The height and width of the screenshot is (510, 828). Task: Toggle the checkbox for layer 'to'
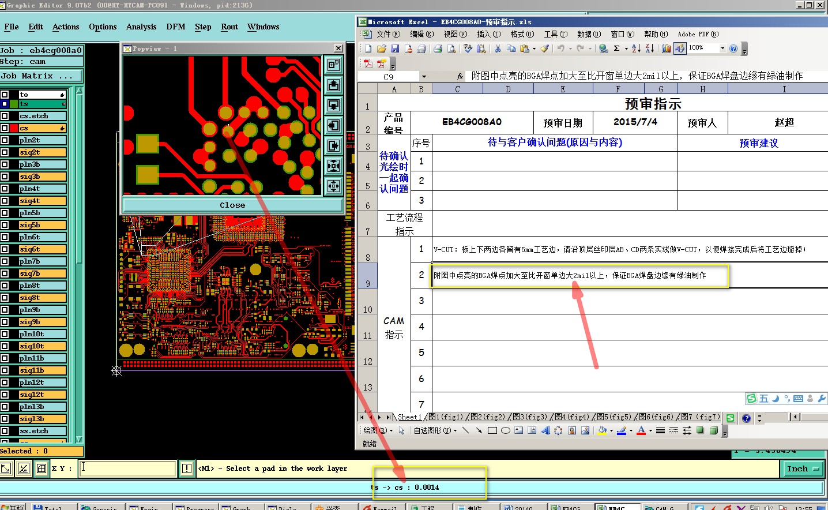[5, 95]
